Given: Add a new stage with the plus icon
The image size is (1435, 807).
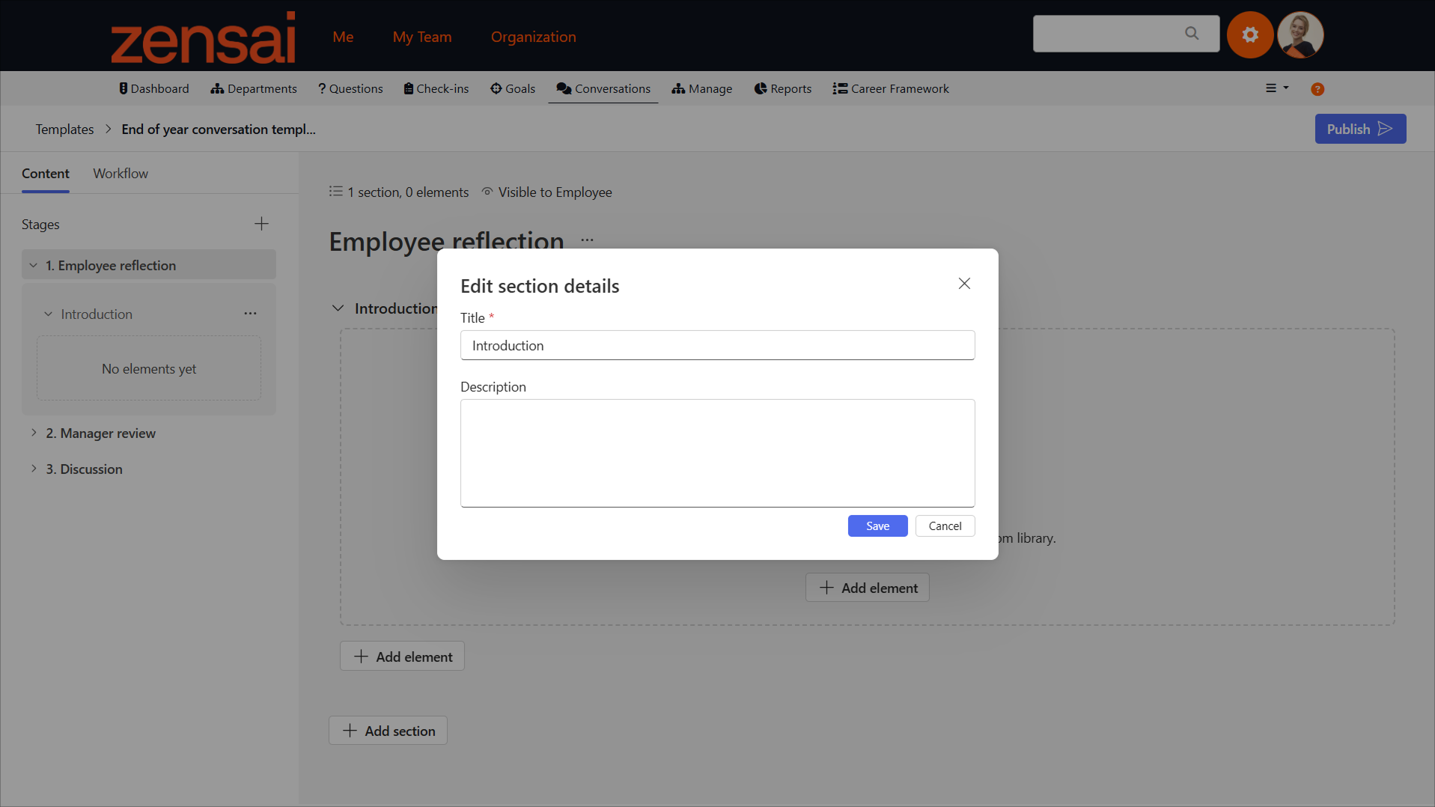Looking at the screenshot, I should coord(261,224).
